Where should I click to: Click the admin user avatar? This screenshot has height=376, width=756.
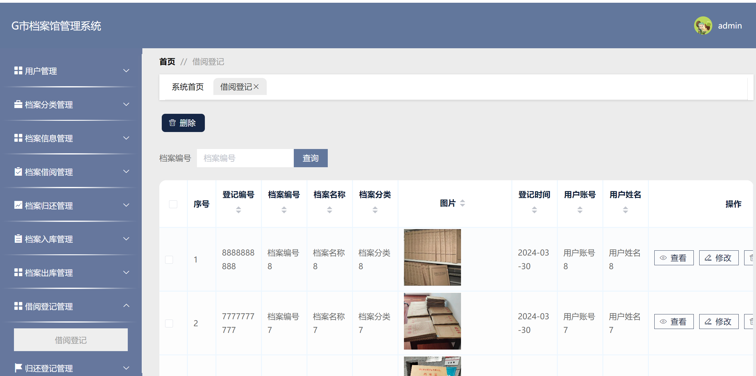tap(703, 25)
